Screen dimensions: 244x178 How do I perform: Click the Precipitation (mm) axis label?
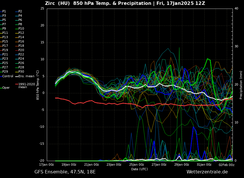pyautogui.click(x=241, y=85)
